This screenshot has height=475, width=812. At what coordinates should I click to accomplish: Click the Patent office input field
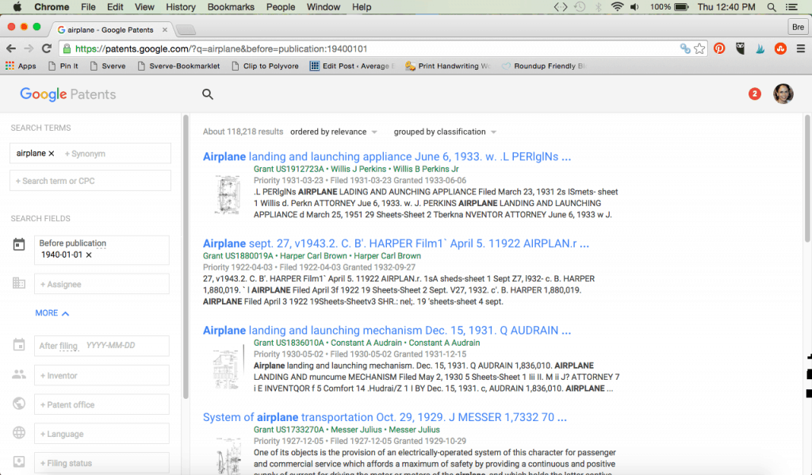point(101,404)
